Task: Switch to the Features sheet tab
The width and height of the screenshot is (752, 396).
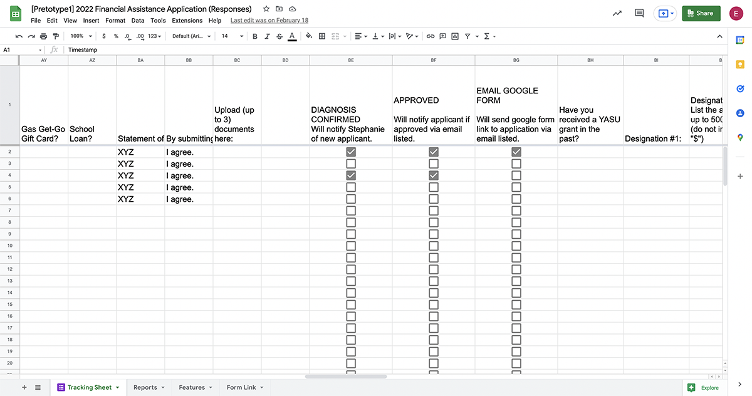Action: click(196, 387)
